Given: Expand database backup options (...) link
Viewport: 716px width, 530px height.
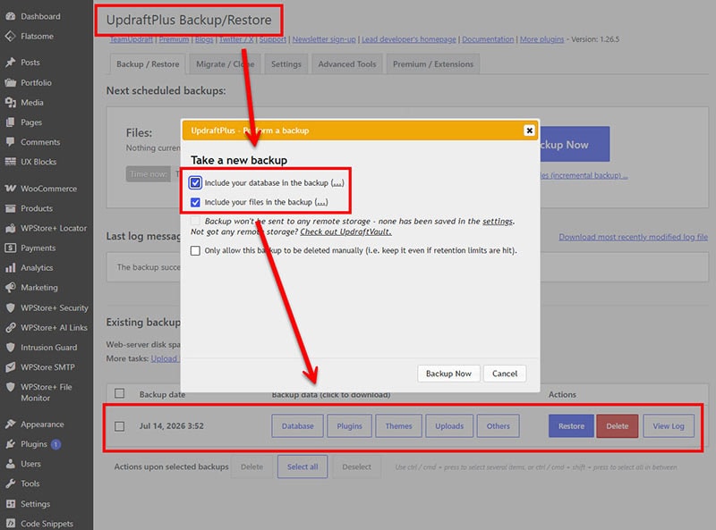Looking at the screenshot, I should tap(337, 183).
